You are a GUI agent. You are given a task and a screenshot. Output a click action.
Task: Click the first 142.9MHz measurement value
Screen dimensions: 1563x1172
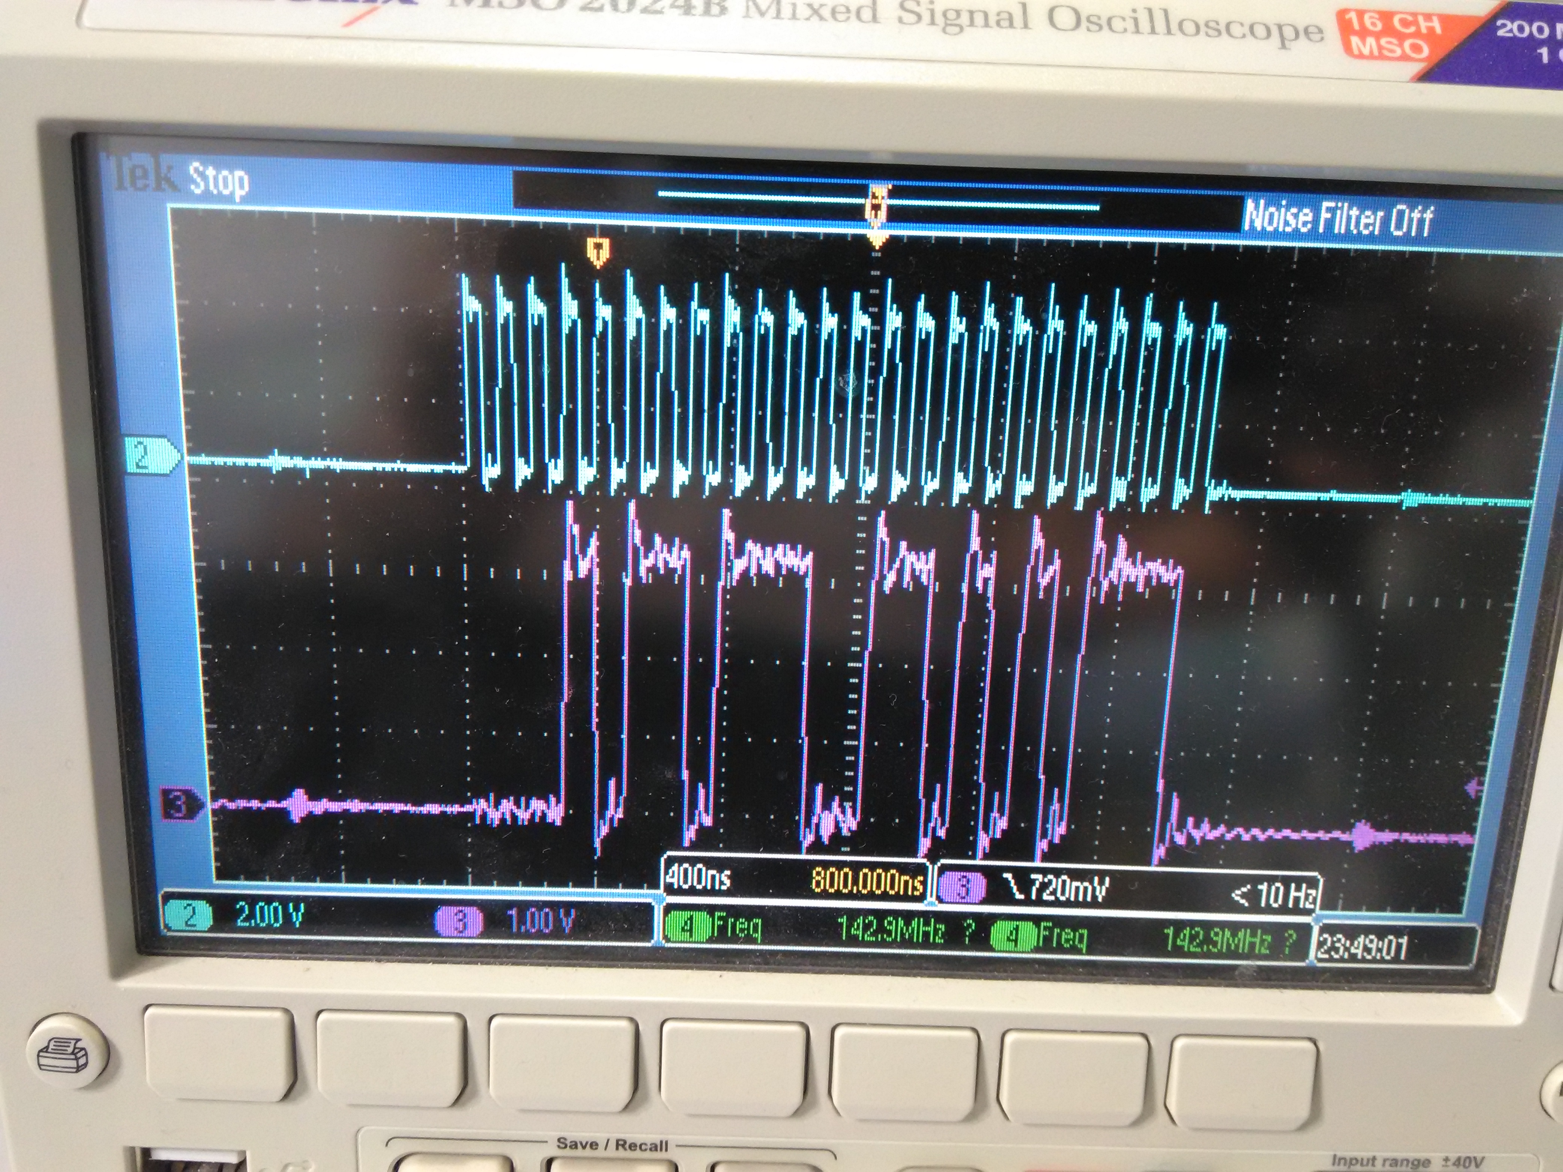[891, 930]
